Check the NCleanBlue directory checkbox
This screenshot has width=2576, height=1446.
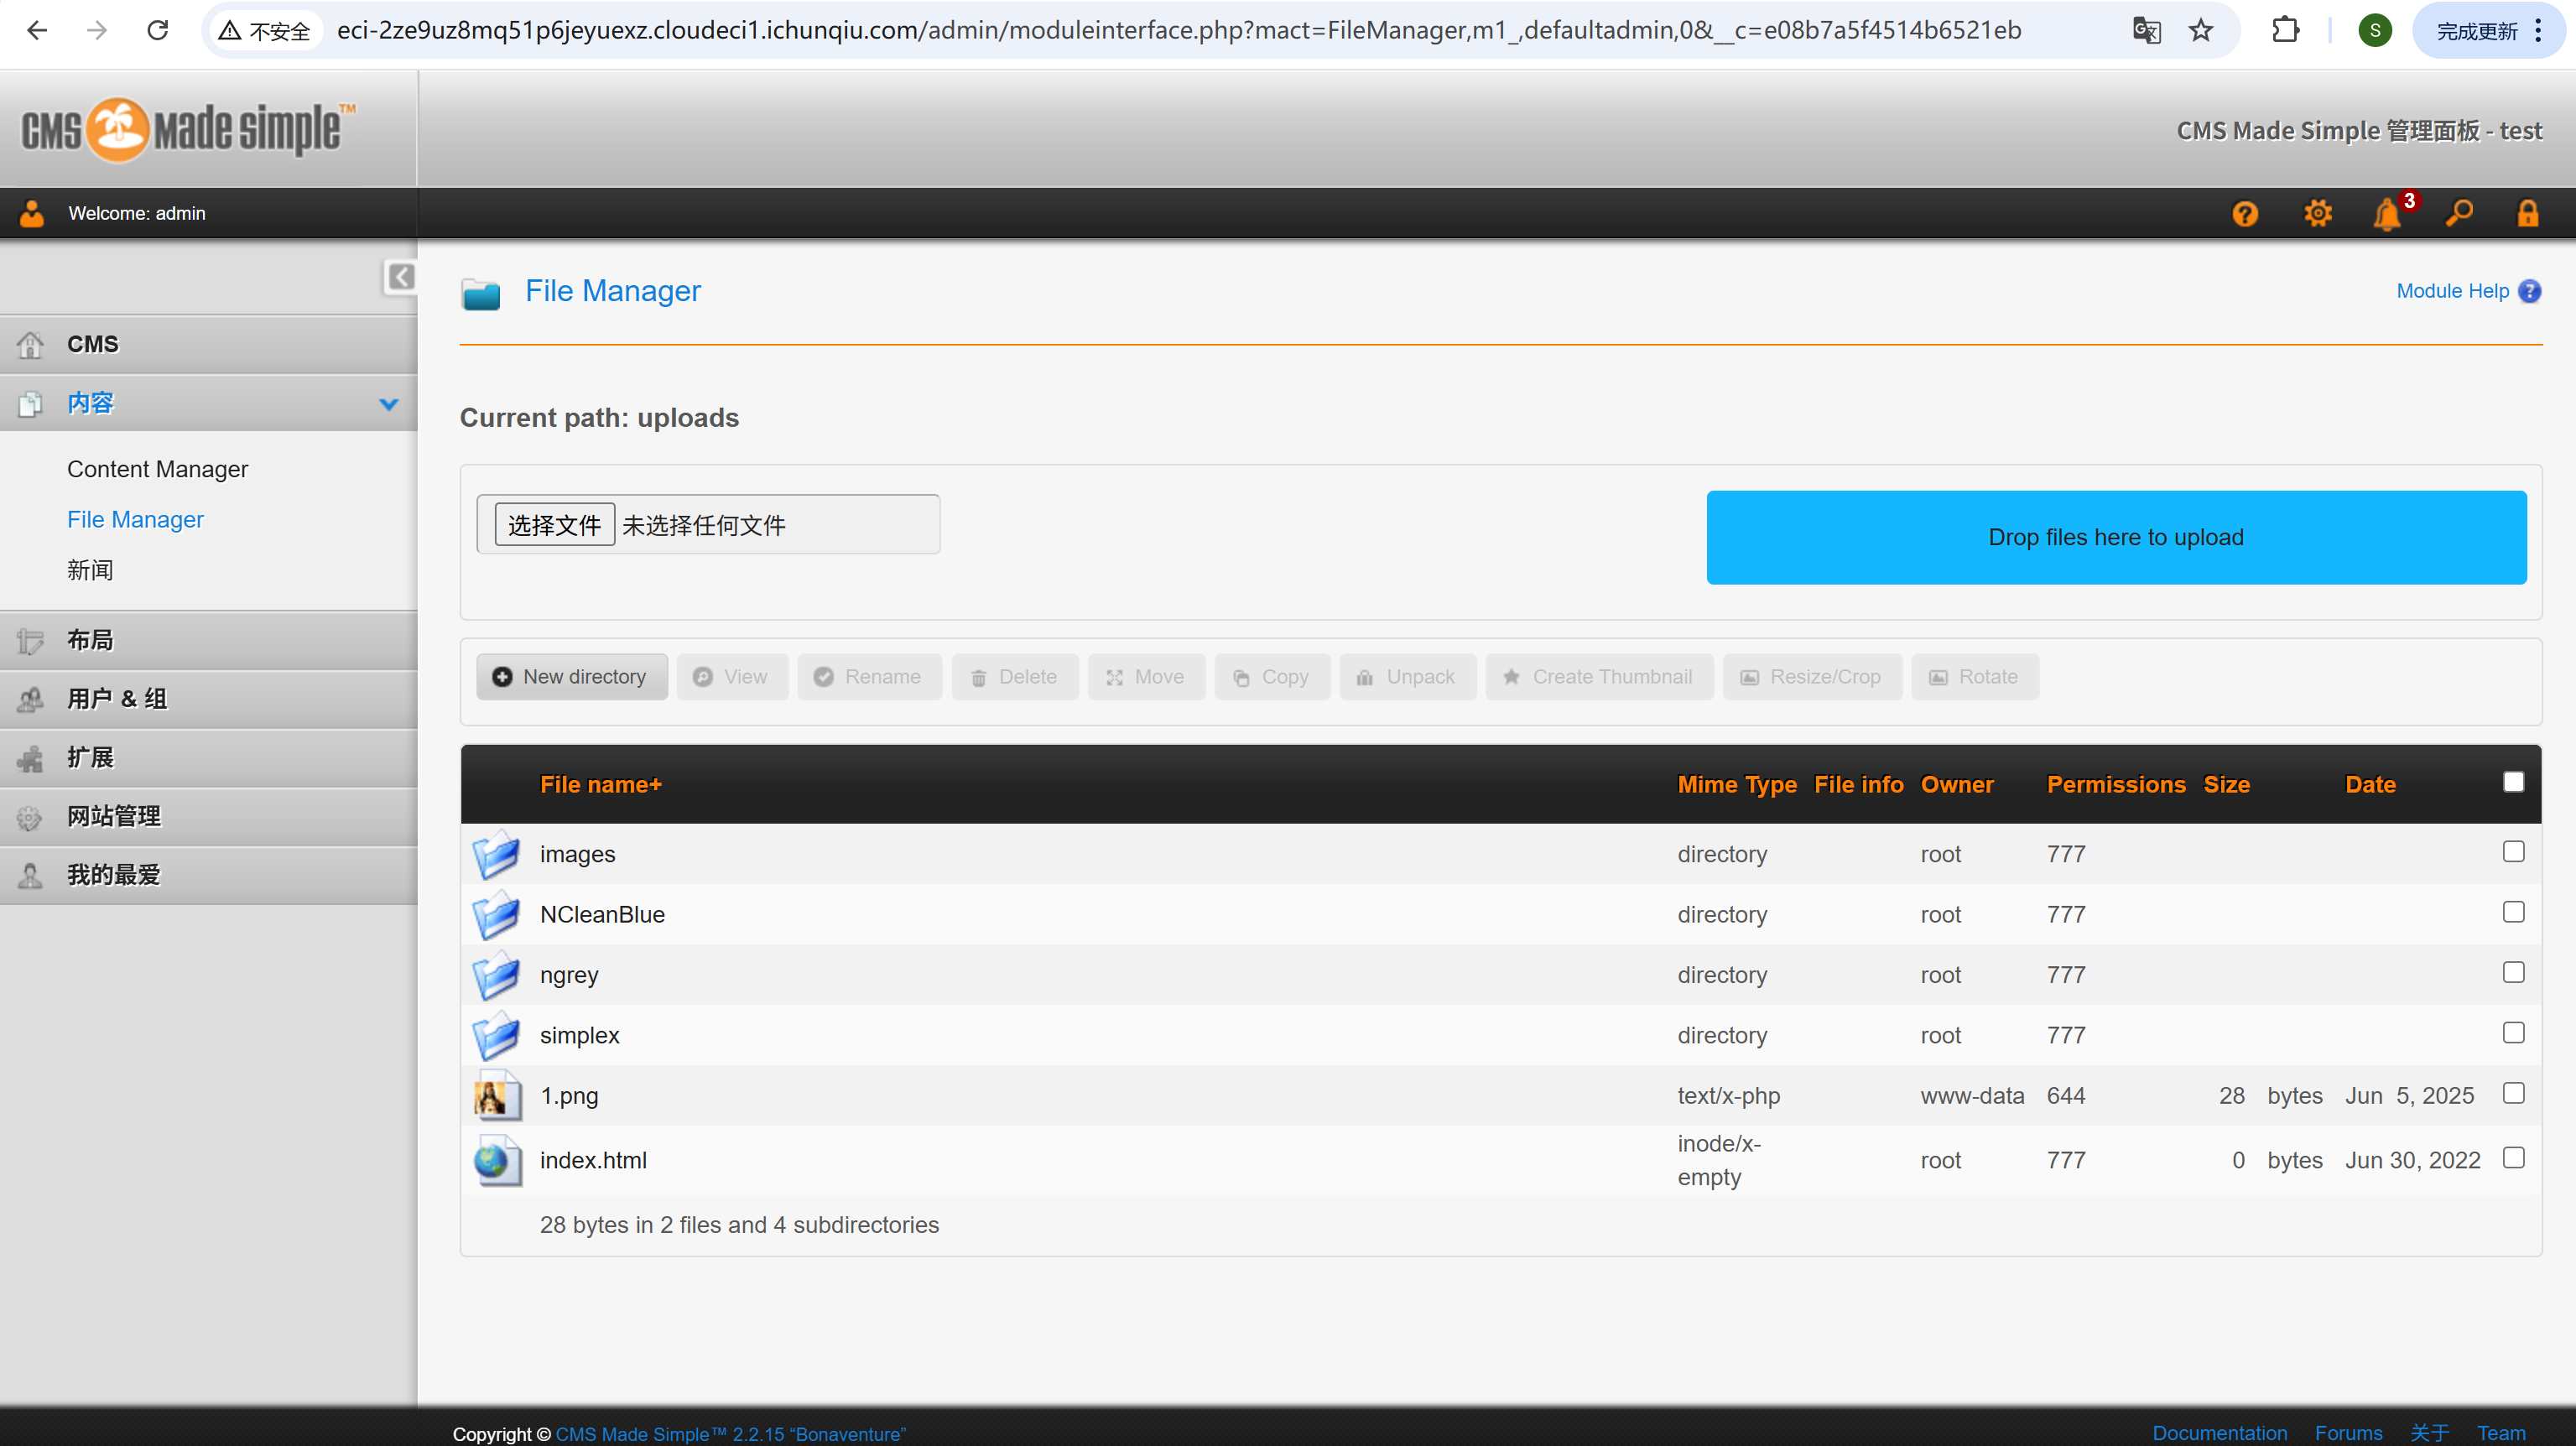(x=2513, y=912)
